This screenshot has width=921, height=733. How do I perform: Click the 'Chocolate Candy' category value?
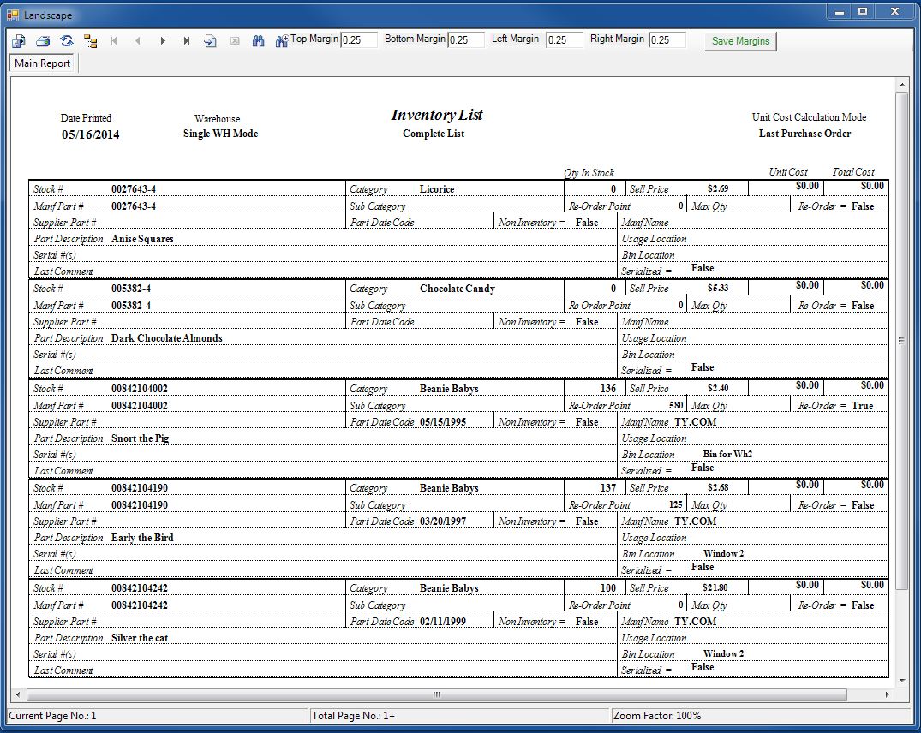458,289
